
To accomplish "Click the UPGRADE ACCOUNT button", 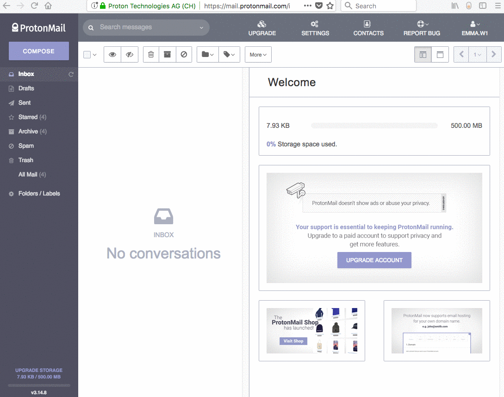I will coord(374,260).
